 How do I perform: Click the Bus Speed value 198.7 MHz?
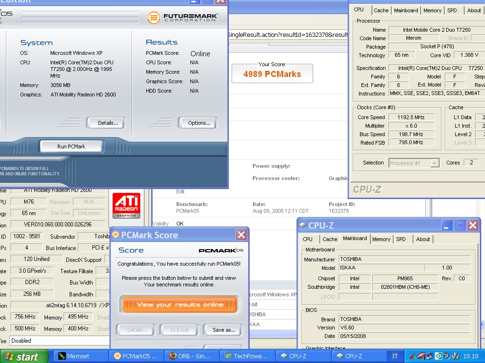click(x=411, y=134)
